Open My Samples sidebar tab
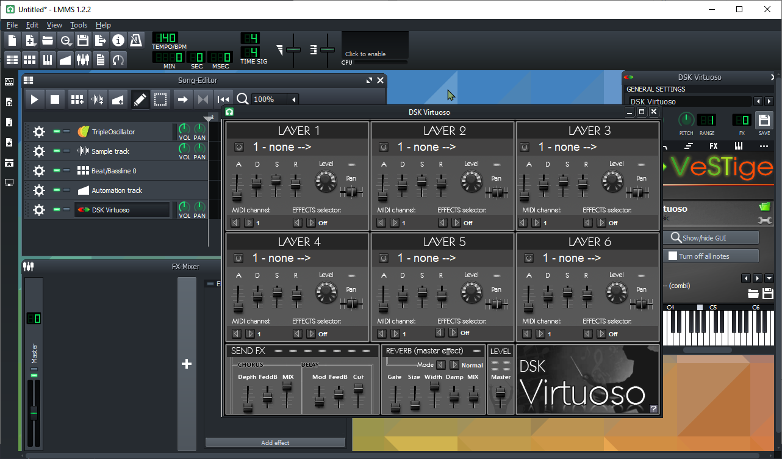 9,122
